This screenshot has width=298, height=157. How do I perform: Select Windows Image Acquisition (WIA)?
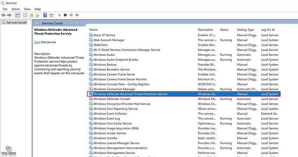point(116,128)
